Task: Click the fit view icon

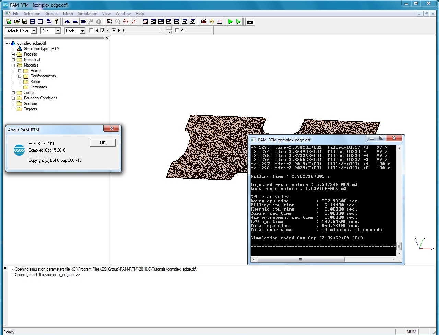Action: pos(133,22)
